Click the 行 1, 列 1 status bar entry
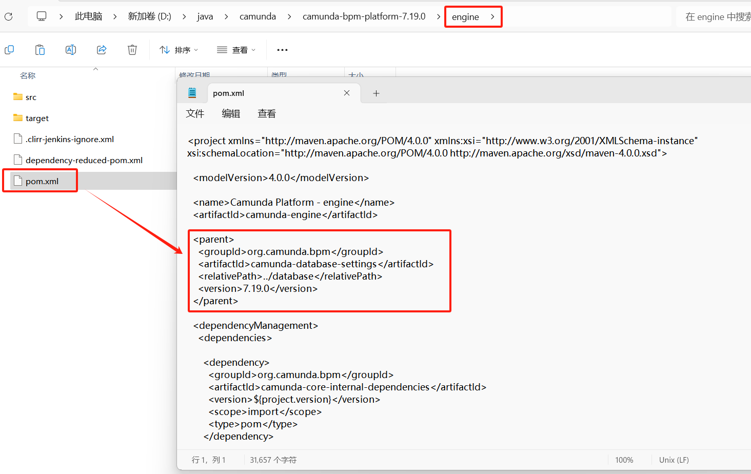 point(208,460)
